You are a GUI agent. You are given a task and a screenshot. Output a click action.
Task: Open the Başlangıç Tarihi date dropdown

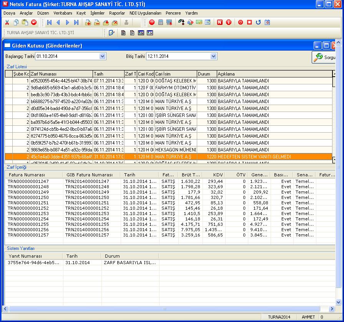point(102,56)
